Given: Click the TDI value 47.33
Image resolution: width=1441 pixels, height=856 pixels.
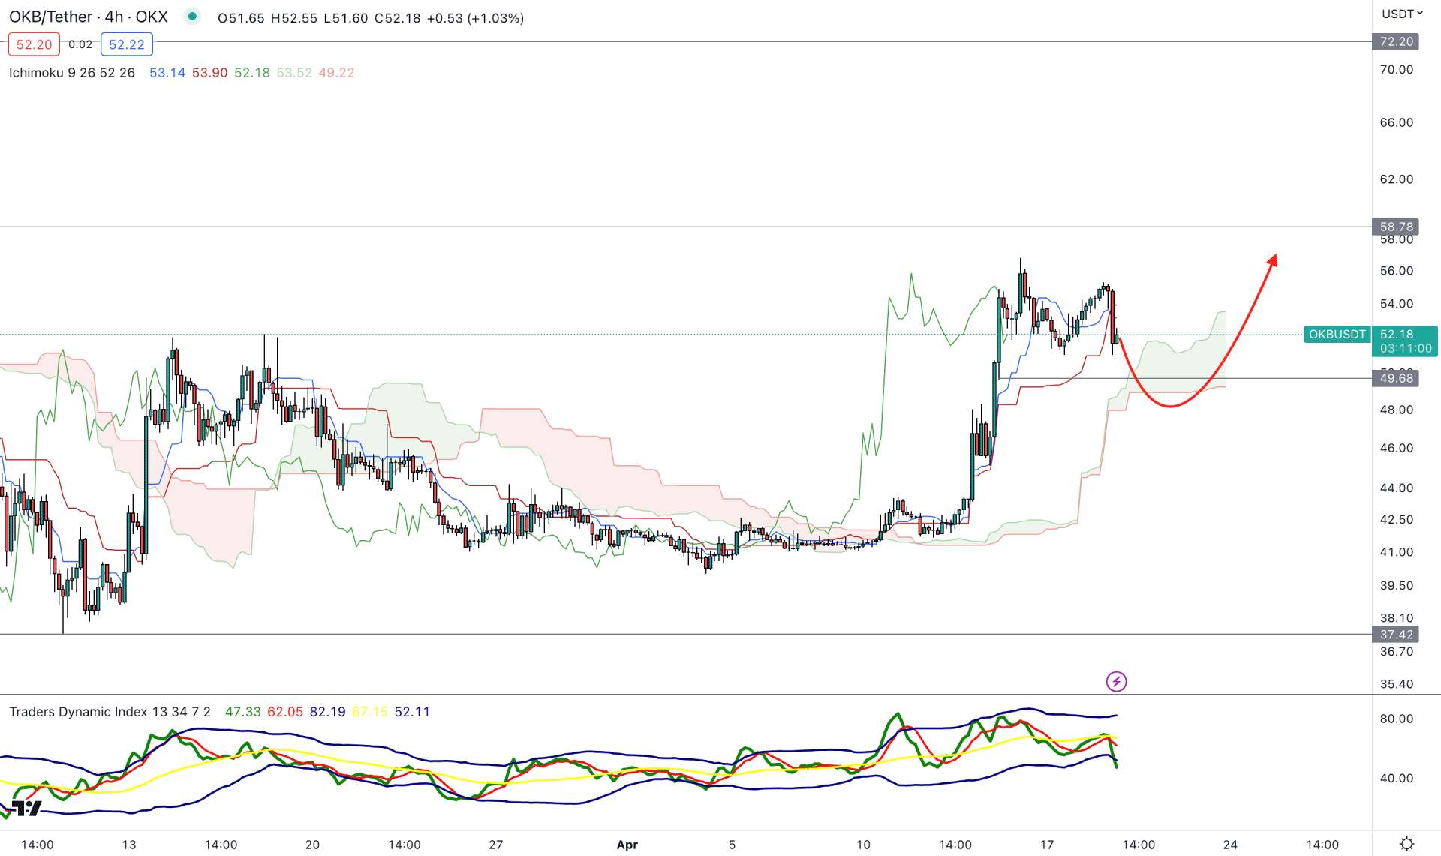Looking at the screenshot, I should click(x=243, y=712).
